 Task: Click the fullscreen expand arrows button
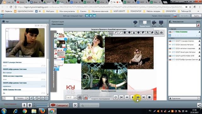(x=75, y=105)
